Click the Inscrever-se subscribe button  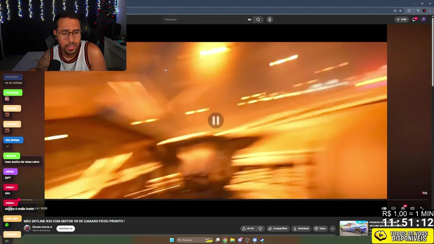(x=66, y=228)
